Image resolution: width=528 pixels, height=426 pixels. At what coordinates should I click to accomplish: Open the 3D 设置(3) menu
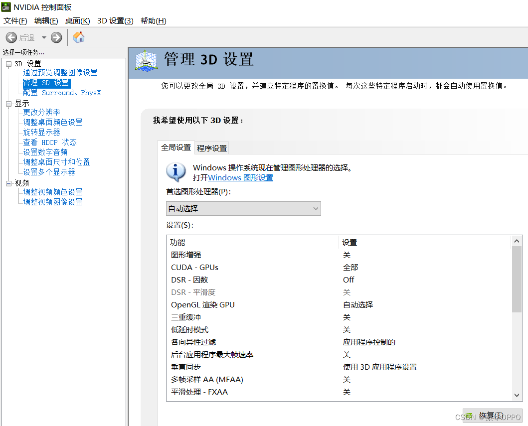(116, 21)
